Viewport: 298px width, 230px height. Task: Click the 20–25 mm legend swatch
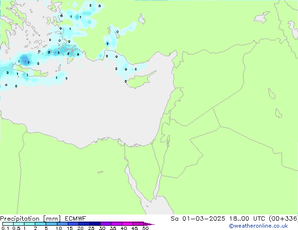(x=84, y=224)
